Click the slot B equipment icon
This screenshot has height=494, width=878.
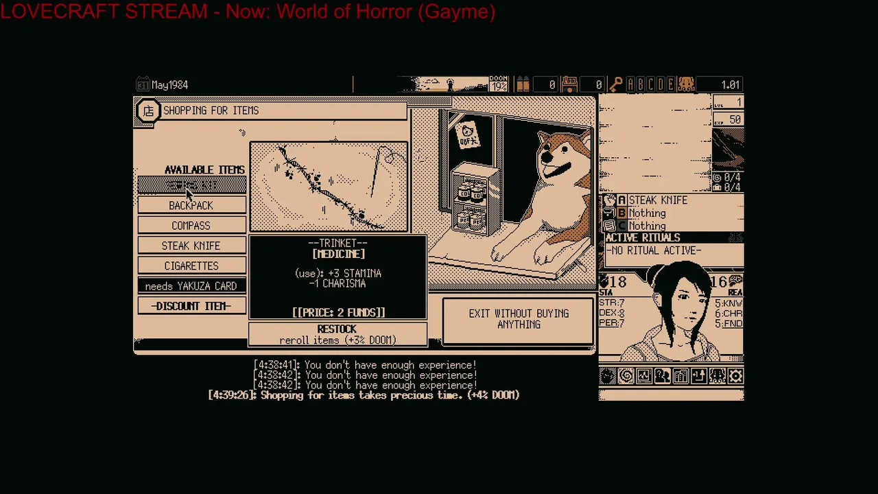point(609,213)
